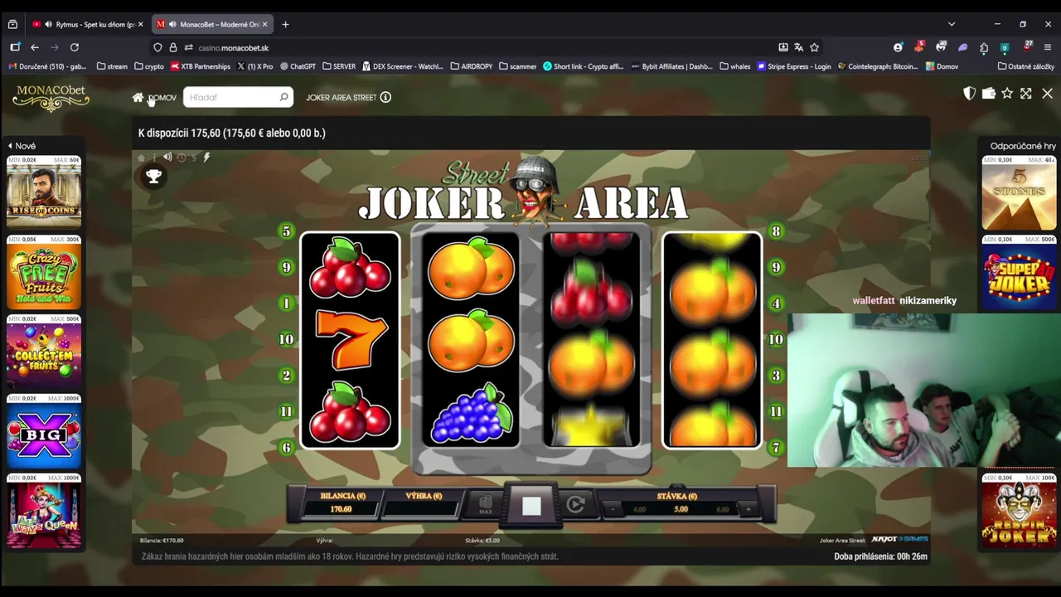The height and width of the screenshot is (597, 1061).
Task: Select the MonacoBet browser tab
Action: pyautogui.click(x=211, y=24)
